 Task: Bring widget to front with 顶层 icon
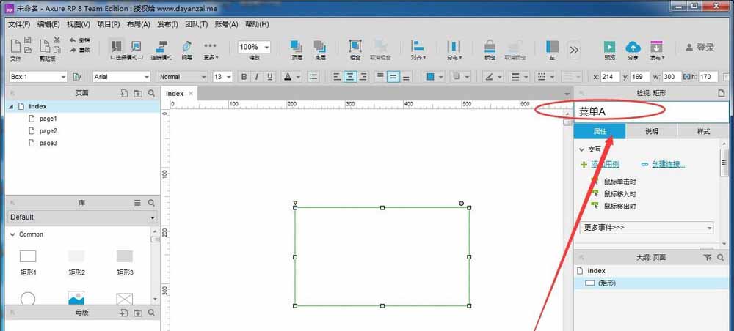click(x=297, y=47)
